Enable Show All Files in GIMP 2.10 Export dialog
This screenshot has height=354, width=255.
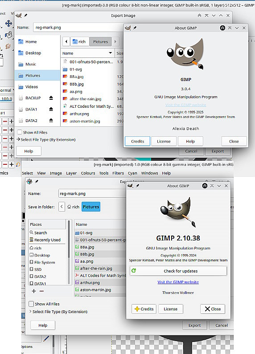point(31,304)
